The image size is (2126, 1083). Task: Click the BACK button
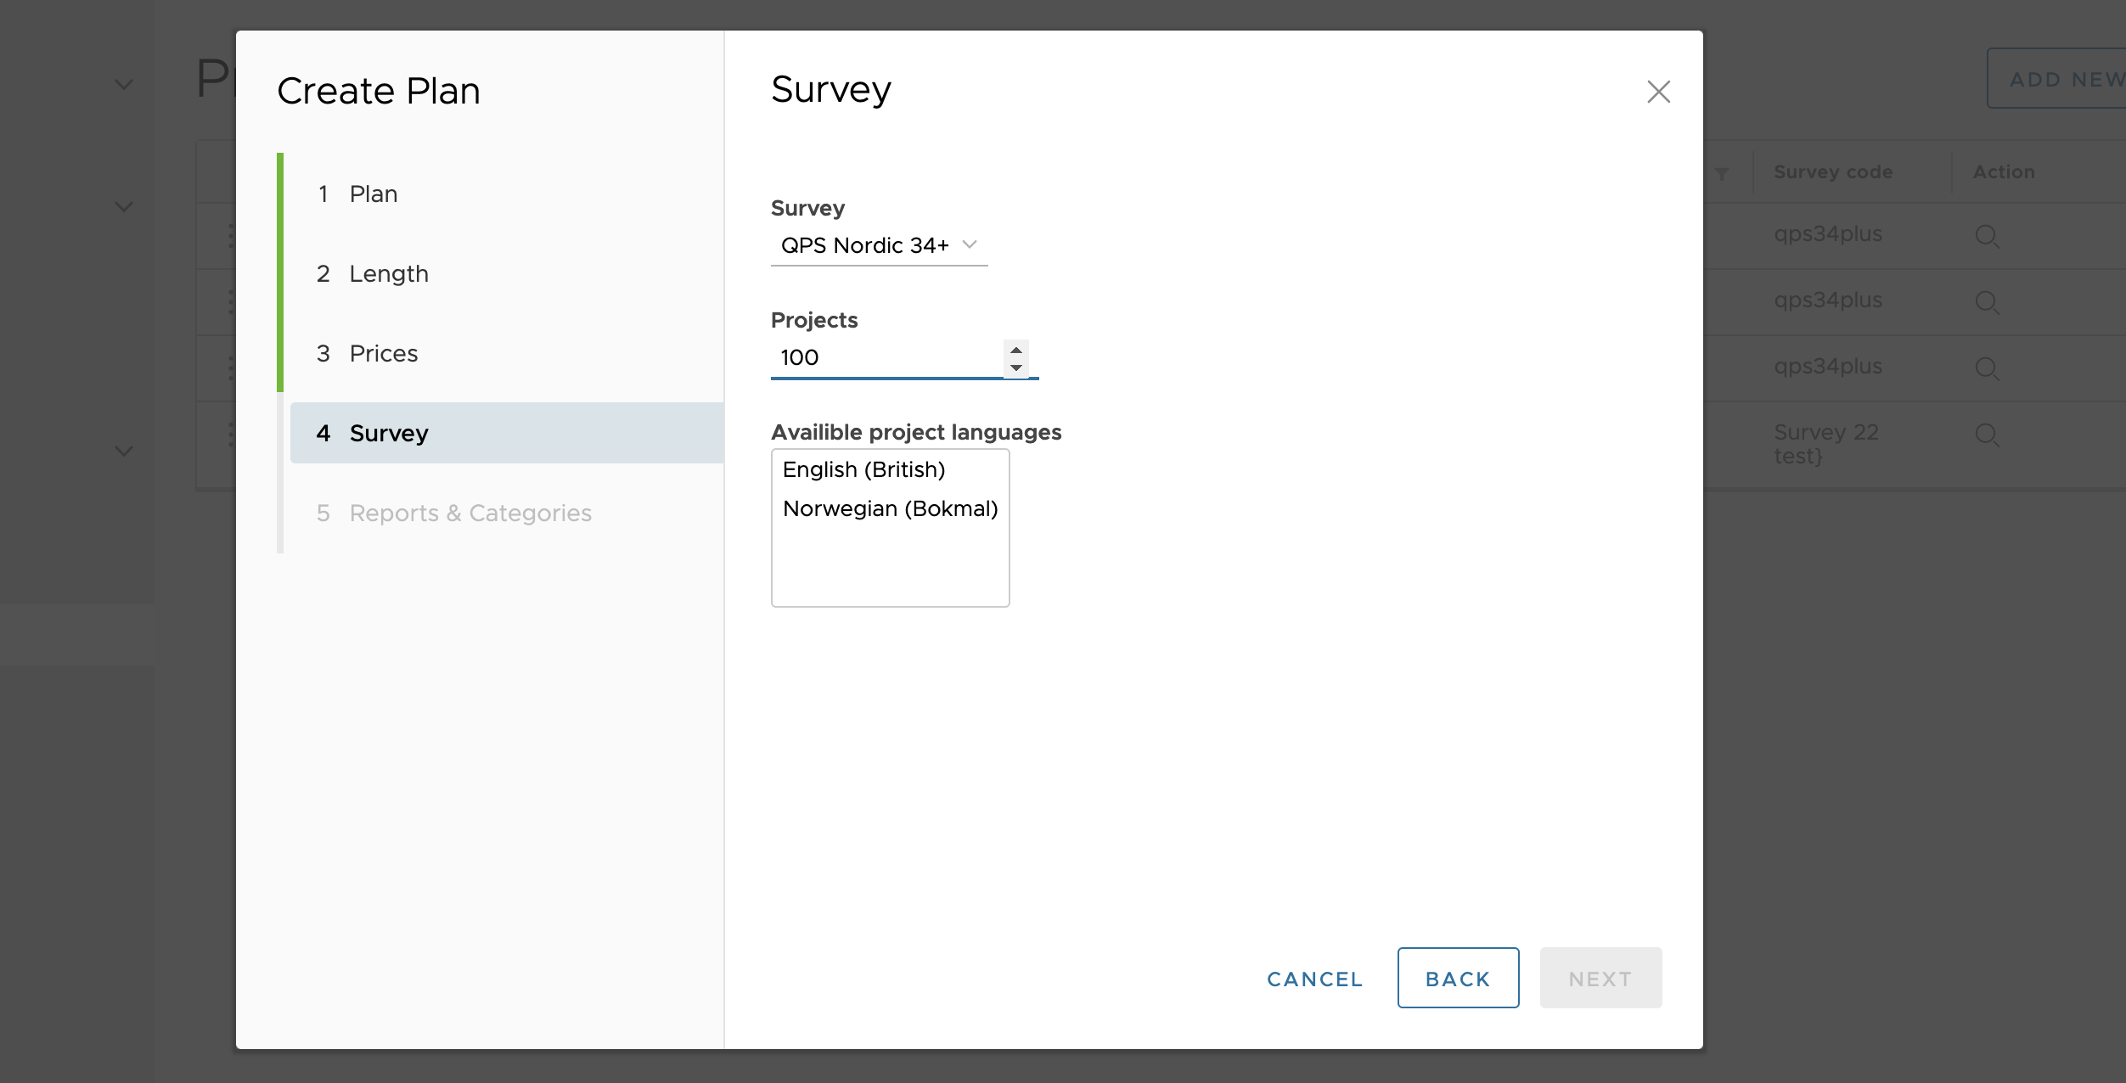1458,978
